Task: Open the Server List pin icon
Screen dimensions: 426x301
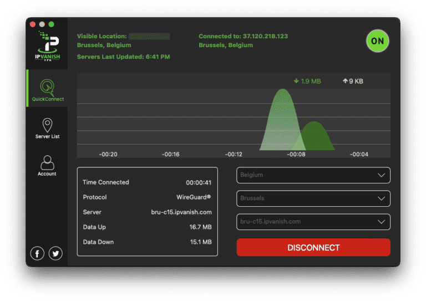Action: pos(47,125)
